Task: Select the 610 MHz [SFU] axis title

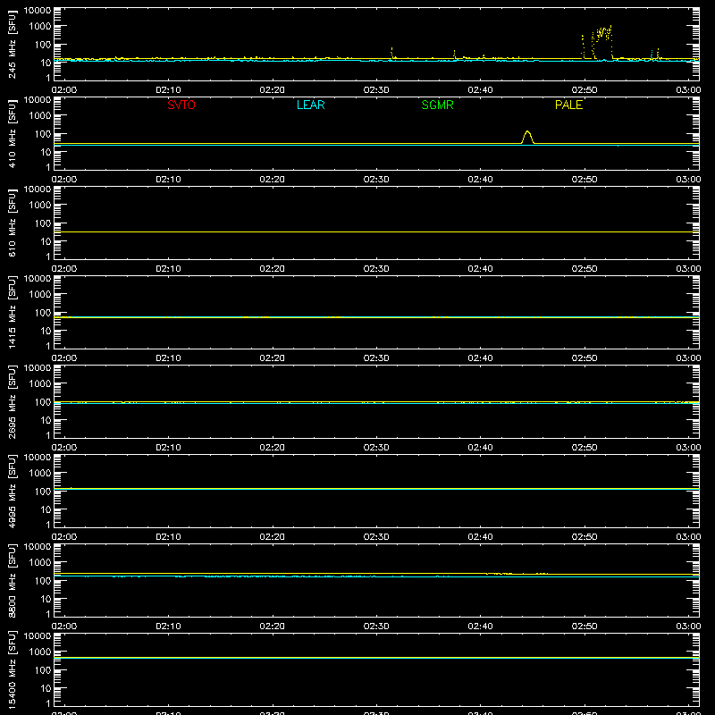Action: [x=12, y=223]
